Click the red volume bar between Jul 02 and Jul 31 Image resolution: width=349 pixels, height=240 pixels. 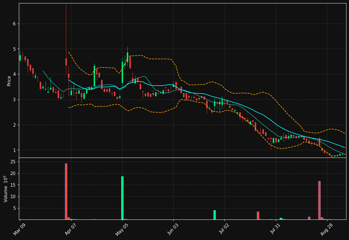point(258,215)
